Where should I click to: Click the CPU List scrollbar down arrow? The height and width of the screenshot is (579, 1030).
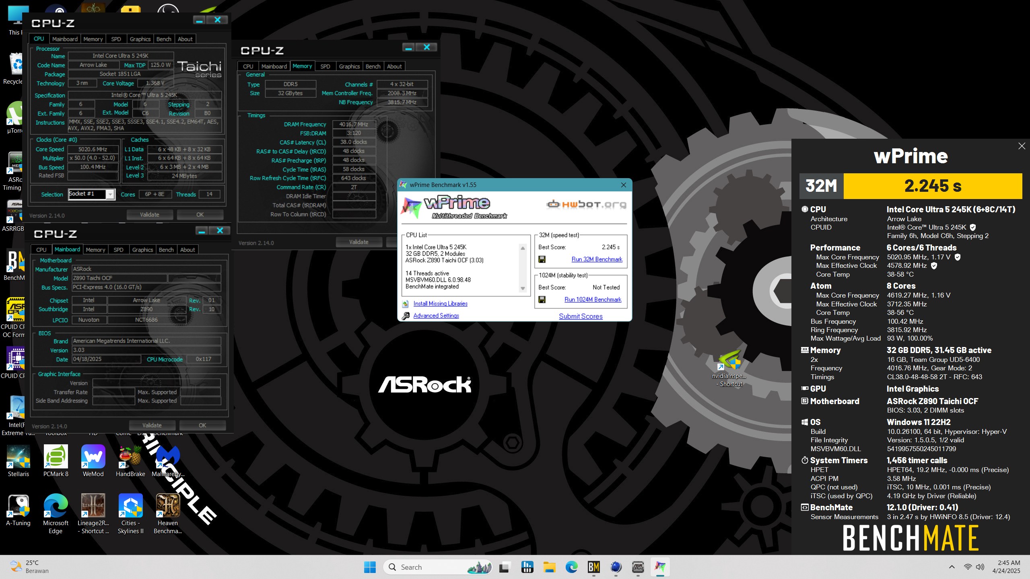(523, 288)
